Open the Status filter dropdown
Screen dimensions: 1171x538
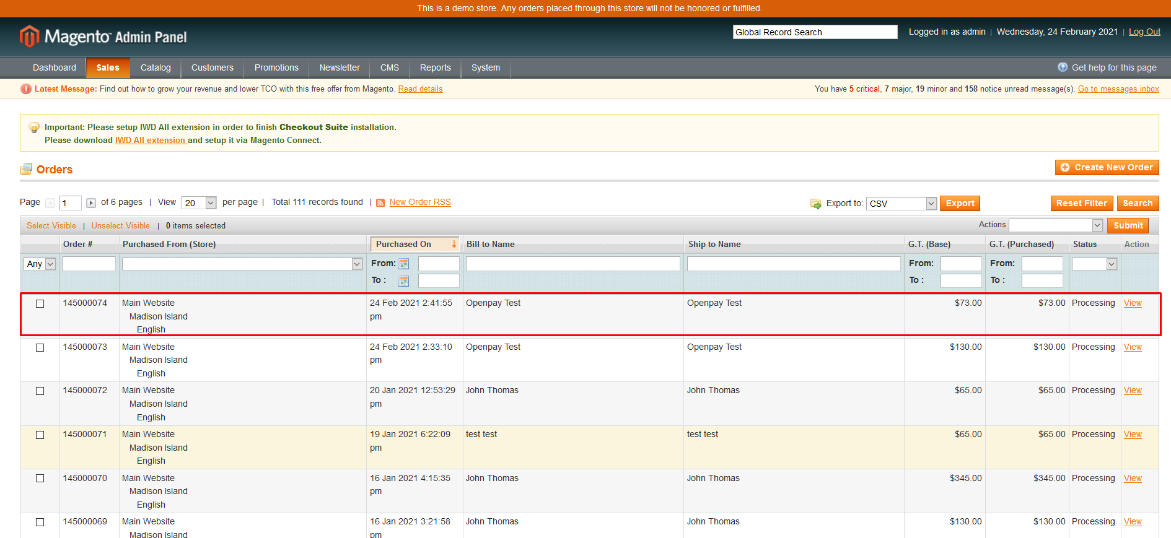[x=1094, y=264]
